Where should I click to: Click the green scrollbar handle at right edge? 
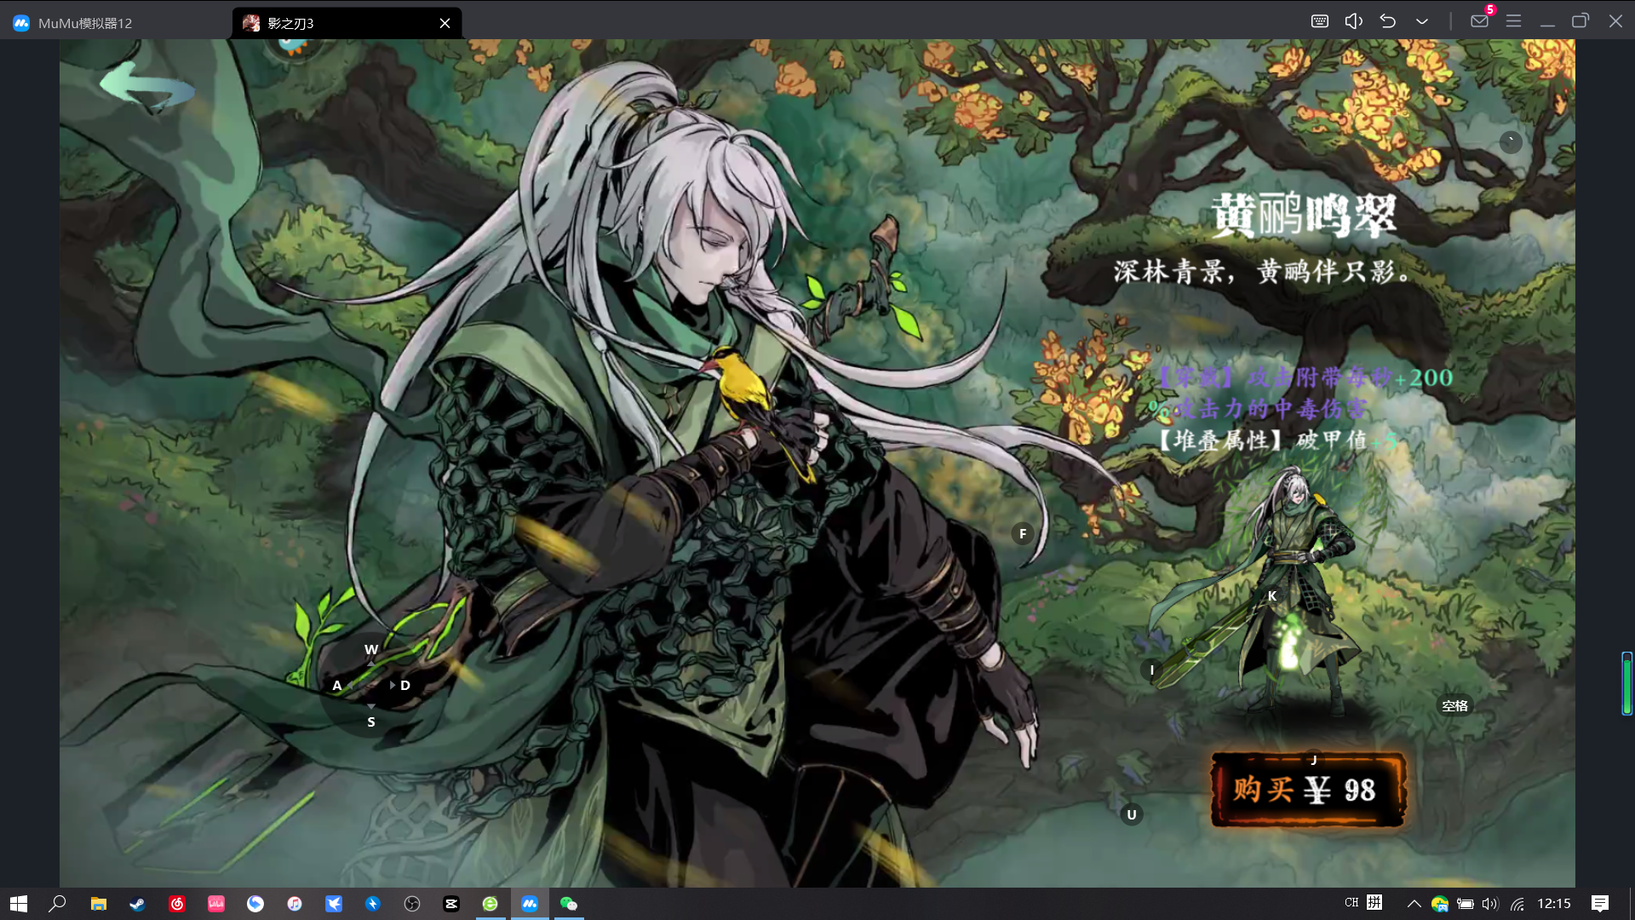coord(1626,683)
